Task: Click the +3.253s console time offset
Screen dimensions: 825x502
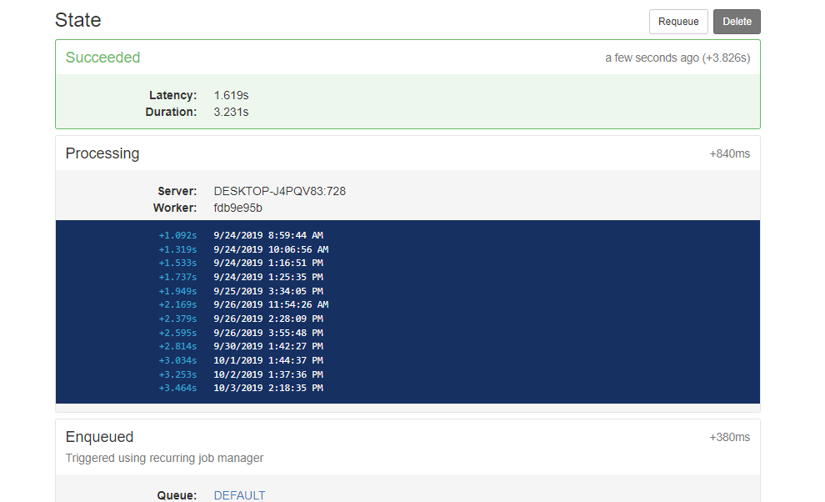Action: 177,374
